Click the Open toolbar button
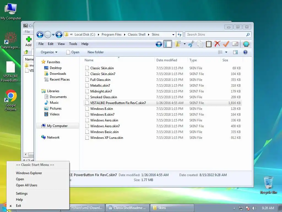Viewport: 282px width, 212px height. [x=73, y=52]
